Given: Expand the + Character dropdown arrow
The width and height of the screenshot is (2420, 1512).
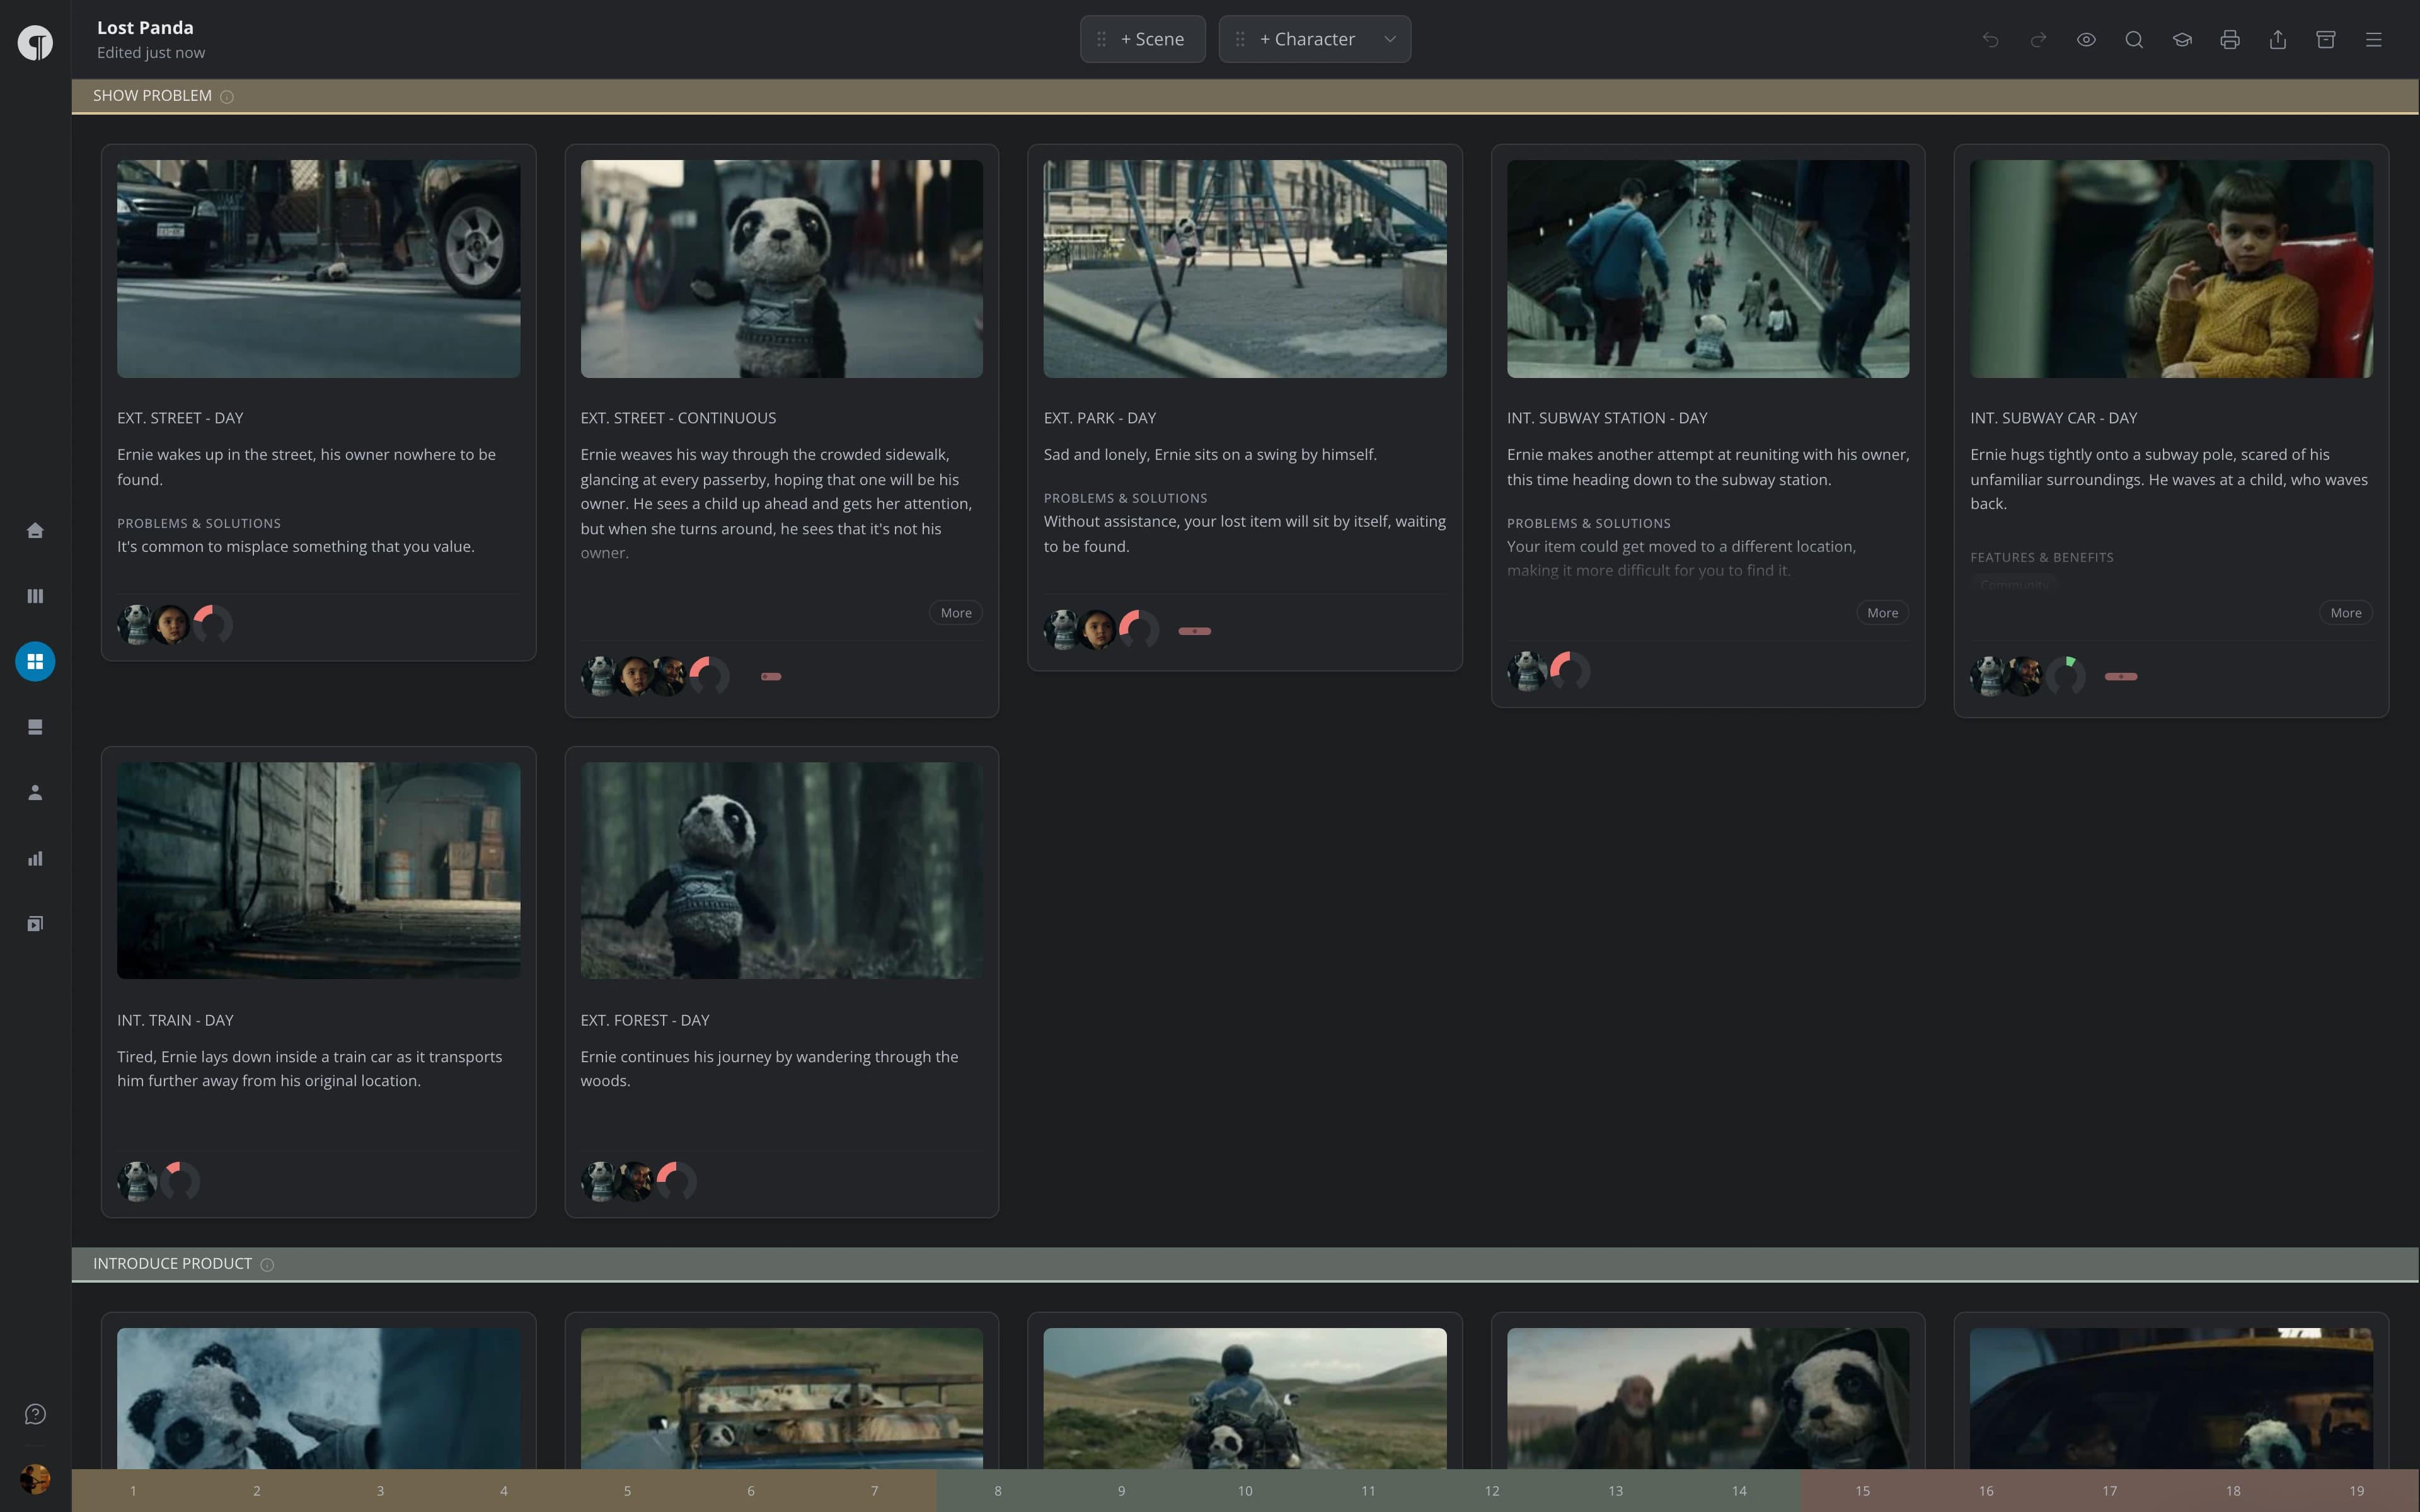Looking at the screenshot, I should [x=1390, y=40].
